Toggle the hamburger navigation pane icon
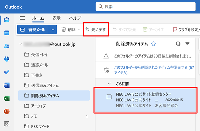The height and width of the screenshot is (131, 200). 22,18
